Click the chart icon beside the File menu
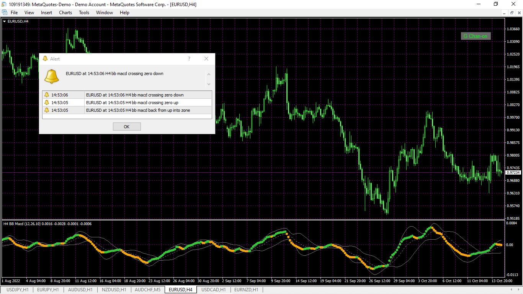 pyautogui.click(x=5, y=13)
